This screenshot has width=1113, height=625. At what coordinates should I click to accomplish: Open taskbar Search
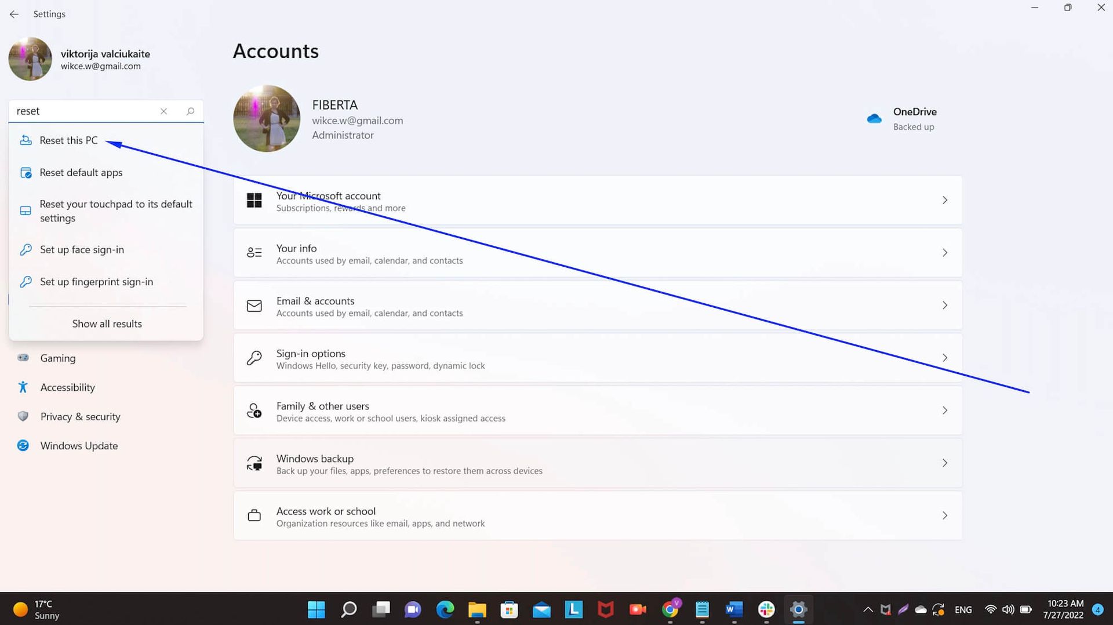coord(348,609)
